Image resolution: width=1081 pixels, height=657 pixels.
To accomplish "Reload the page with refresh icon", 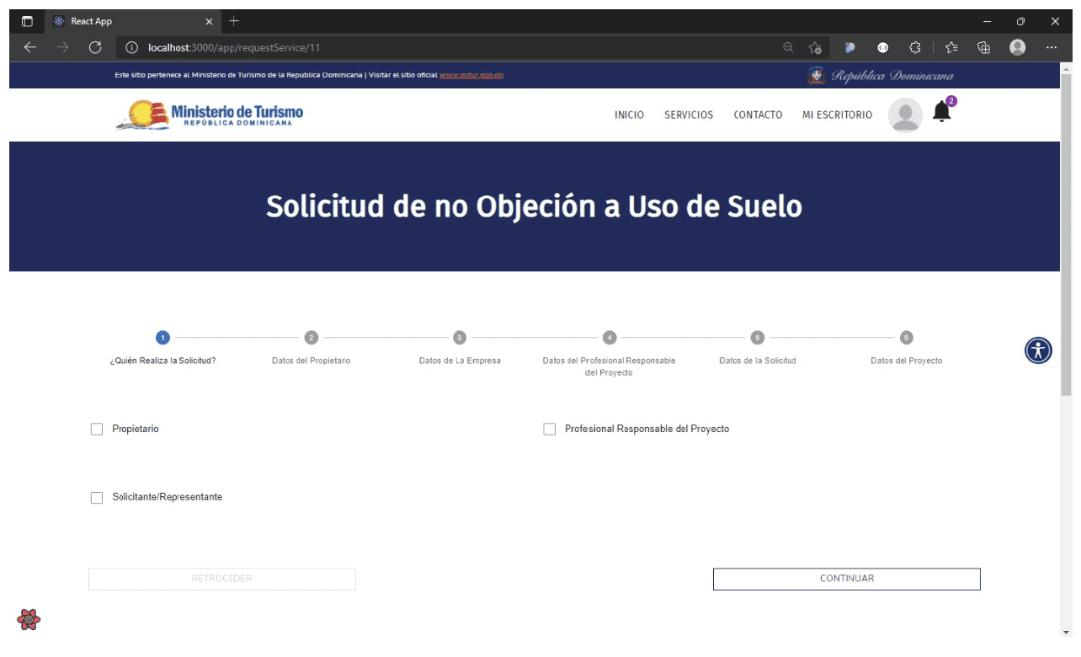I will point(95,47).
